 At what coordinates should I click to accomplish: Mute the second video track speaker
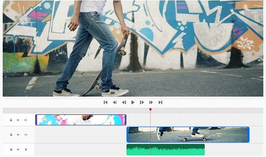(x=18, y=135)
